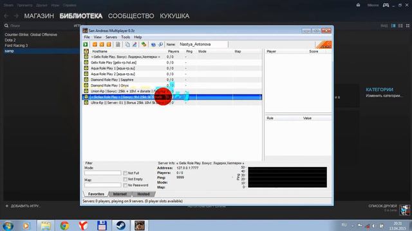
Task: Click ДОБАВИТЬ ИГРУ in Steam
Action: coord(23,206)
